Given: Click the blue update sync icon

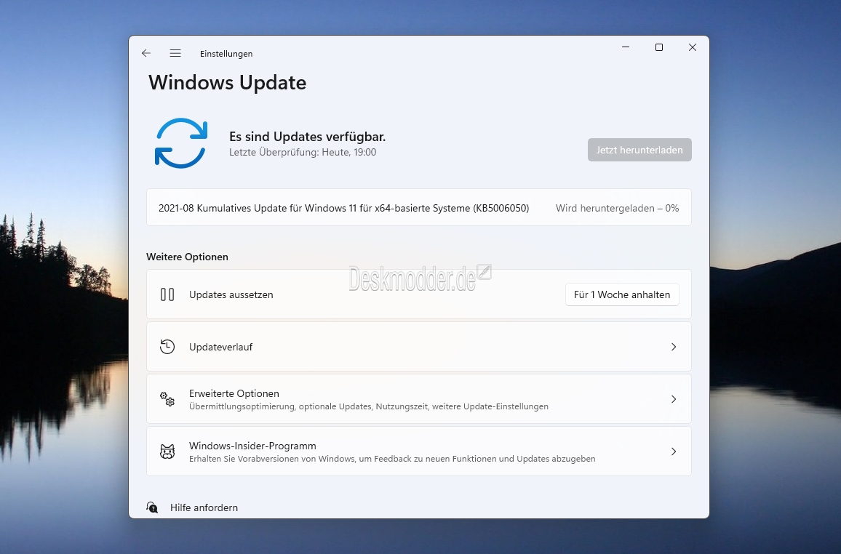Looking at the screenshot, I should click(180, 143).
